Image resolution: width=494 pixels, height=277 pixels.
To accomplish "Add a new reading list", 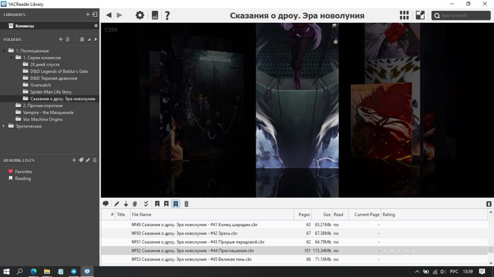I will pyautogui.click(x=74, y=160).
